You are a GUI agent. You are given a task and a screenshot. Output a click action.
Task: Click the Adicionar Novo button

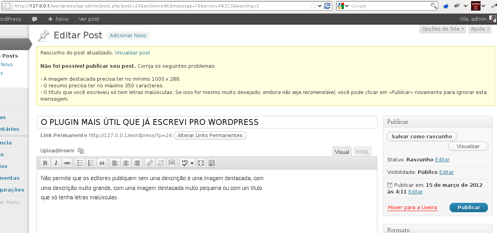(128, 36)
